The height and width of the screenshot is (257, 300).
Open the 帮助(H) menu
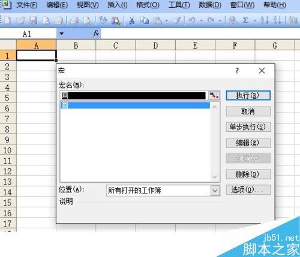click(x=275, y=5)
